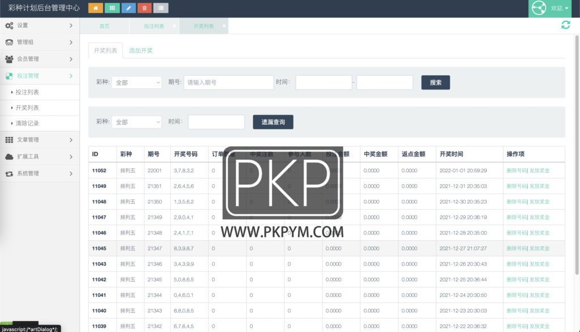This screenshot has width=580, height=332.
Task: Open 开奖列表 in the sidebar
Action: coord(27,108)
